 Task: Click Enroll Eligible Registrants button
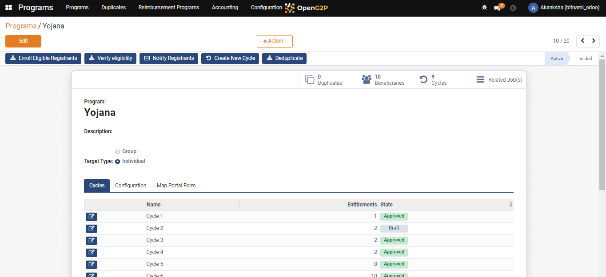43,59
